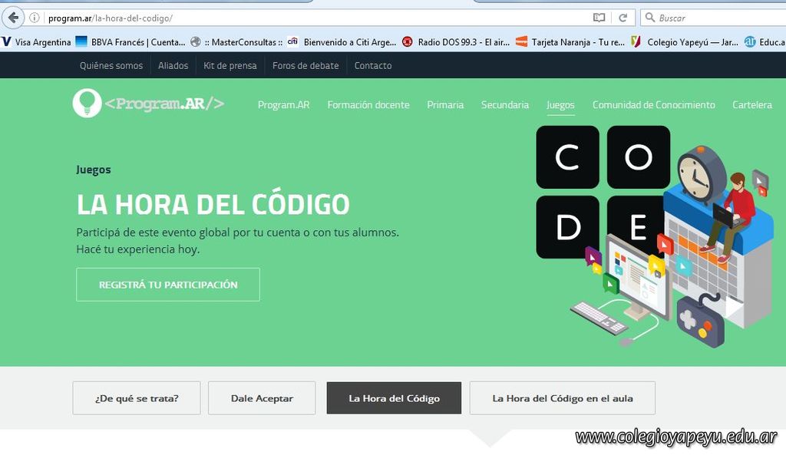This screenshot has width=786, height=455.
Task: Open the Colegio Yapeyú bookmark
Action: coord(685,42)
